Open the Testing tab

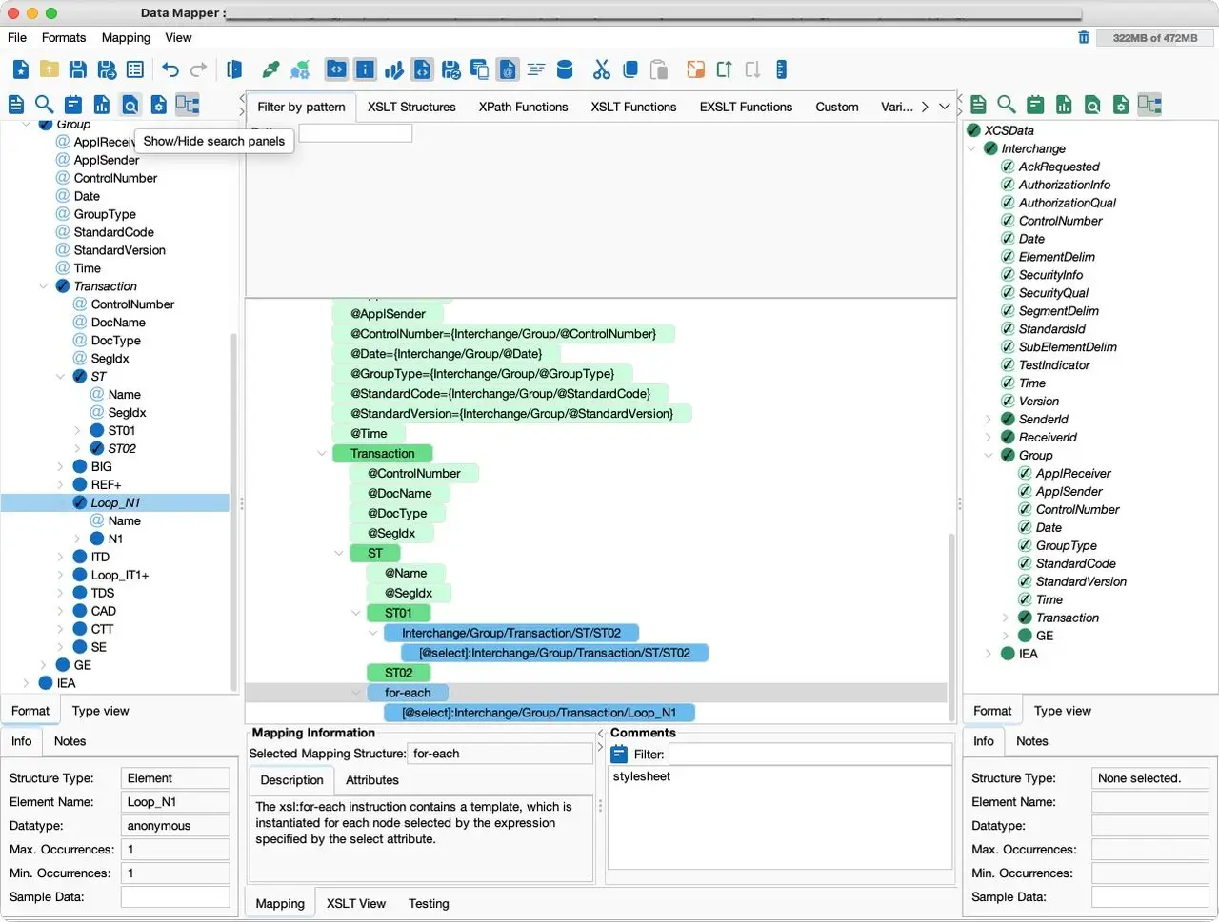pyautogui.click(x=429, y=904)
